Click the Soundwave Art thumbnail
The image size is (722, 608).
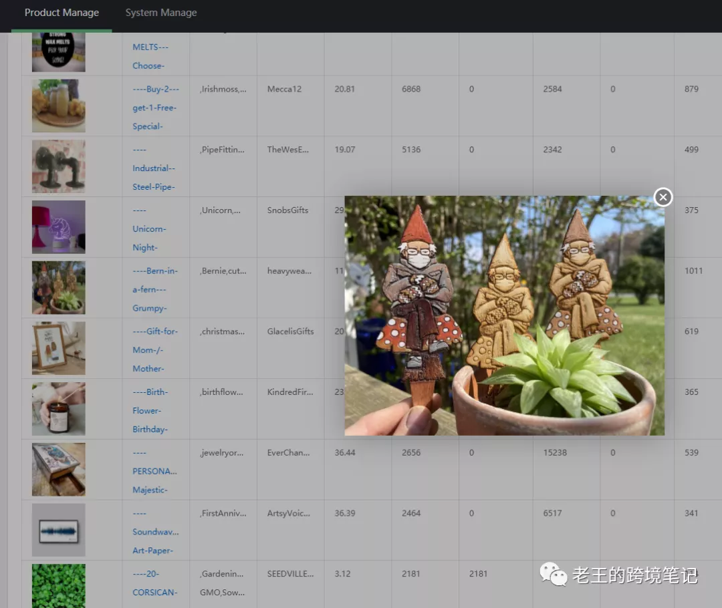pos(59,530)
